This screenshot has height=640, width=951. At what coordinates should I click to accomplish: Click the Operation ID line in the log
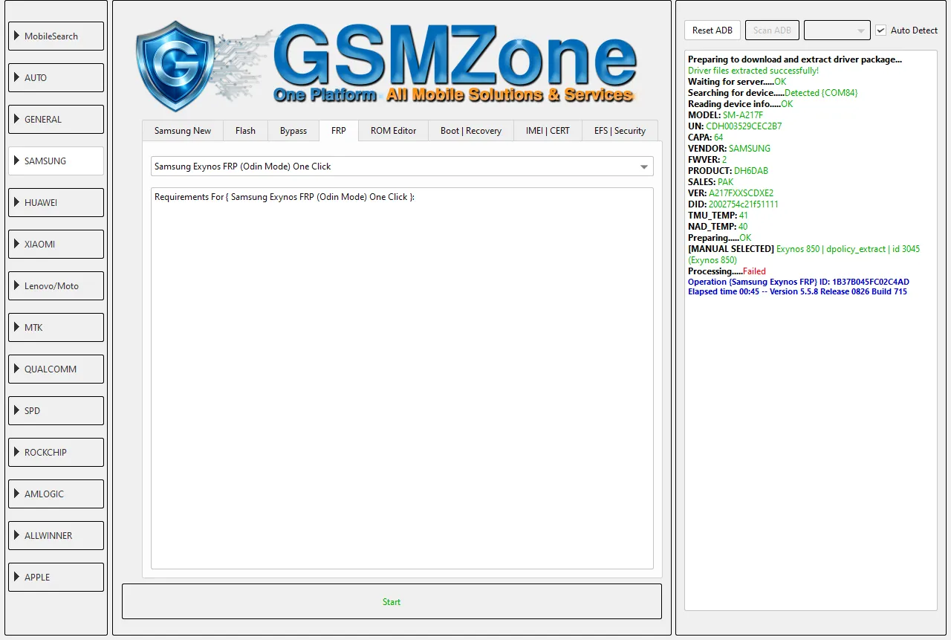click(799, 282)
